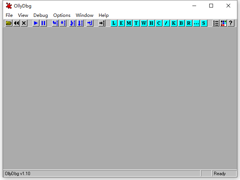Show Windows list with W button
240x180 pixels.
pyautogui.click(x=144, y=23)
